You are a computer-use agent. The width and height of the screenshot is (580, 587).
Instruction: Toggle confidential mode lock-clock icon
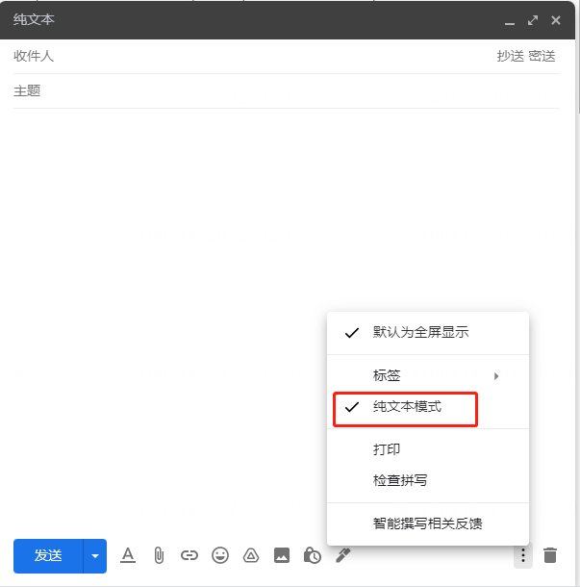(x=312, y=555)
